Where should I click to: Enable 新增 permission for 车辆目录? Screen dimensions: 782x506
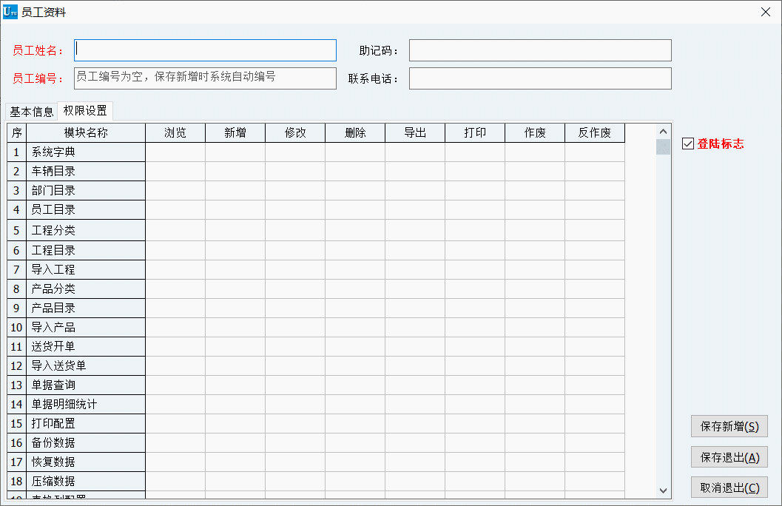click(235, 172)
